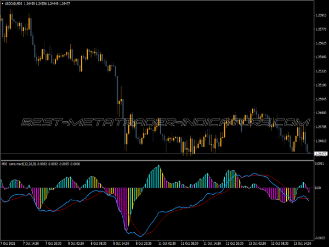Click the 12 Oct 14:30 time label
The width and height of the screenshot is (329, 247).
point(302,243)
